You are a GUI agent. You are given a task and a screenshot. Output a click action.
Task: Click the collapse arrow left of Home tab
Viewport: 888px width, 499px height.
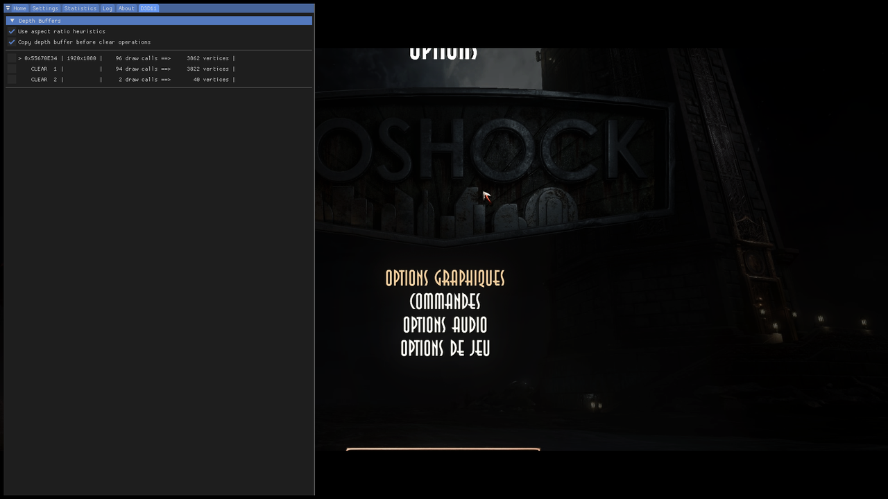pos(7,8)
